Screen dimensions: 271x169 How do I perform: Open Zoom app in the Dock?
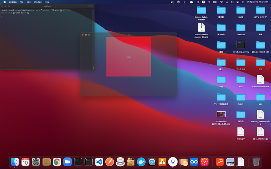point(68,162)
